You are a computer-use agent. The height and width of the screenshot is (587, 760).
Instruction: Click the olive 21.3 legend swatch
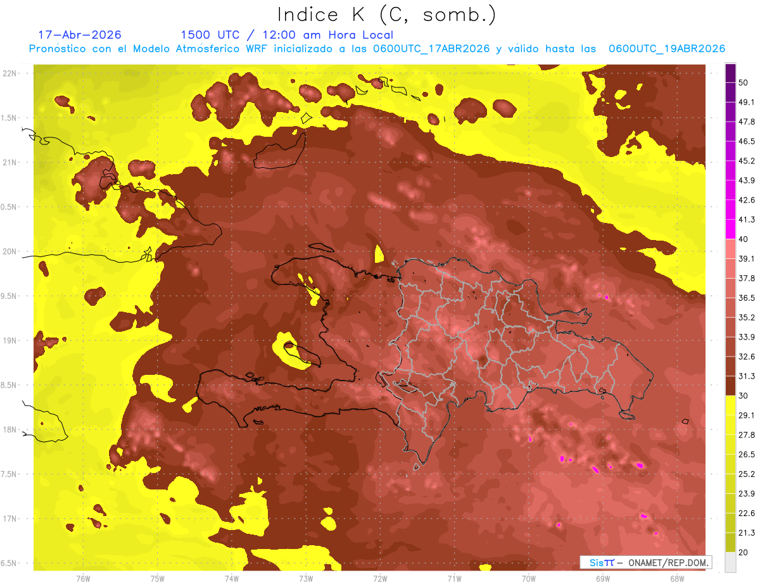(x=730, y=542)
